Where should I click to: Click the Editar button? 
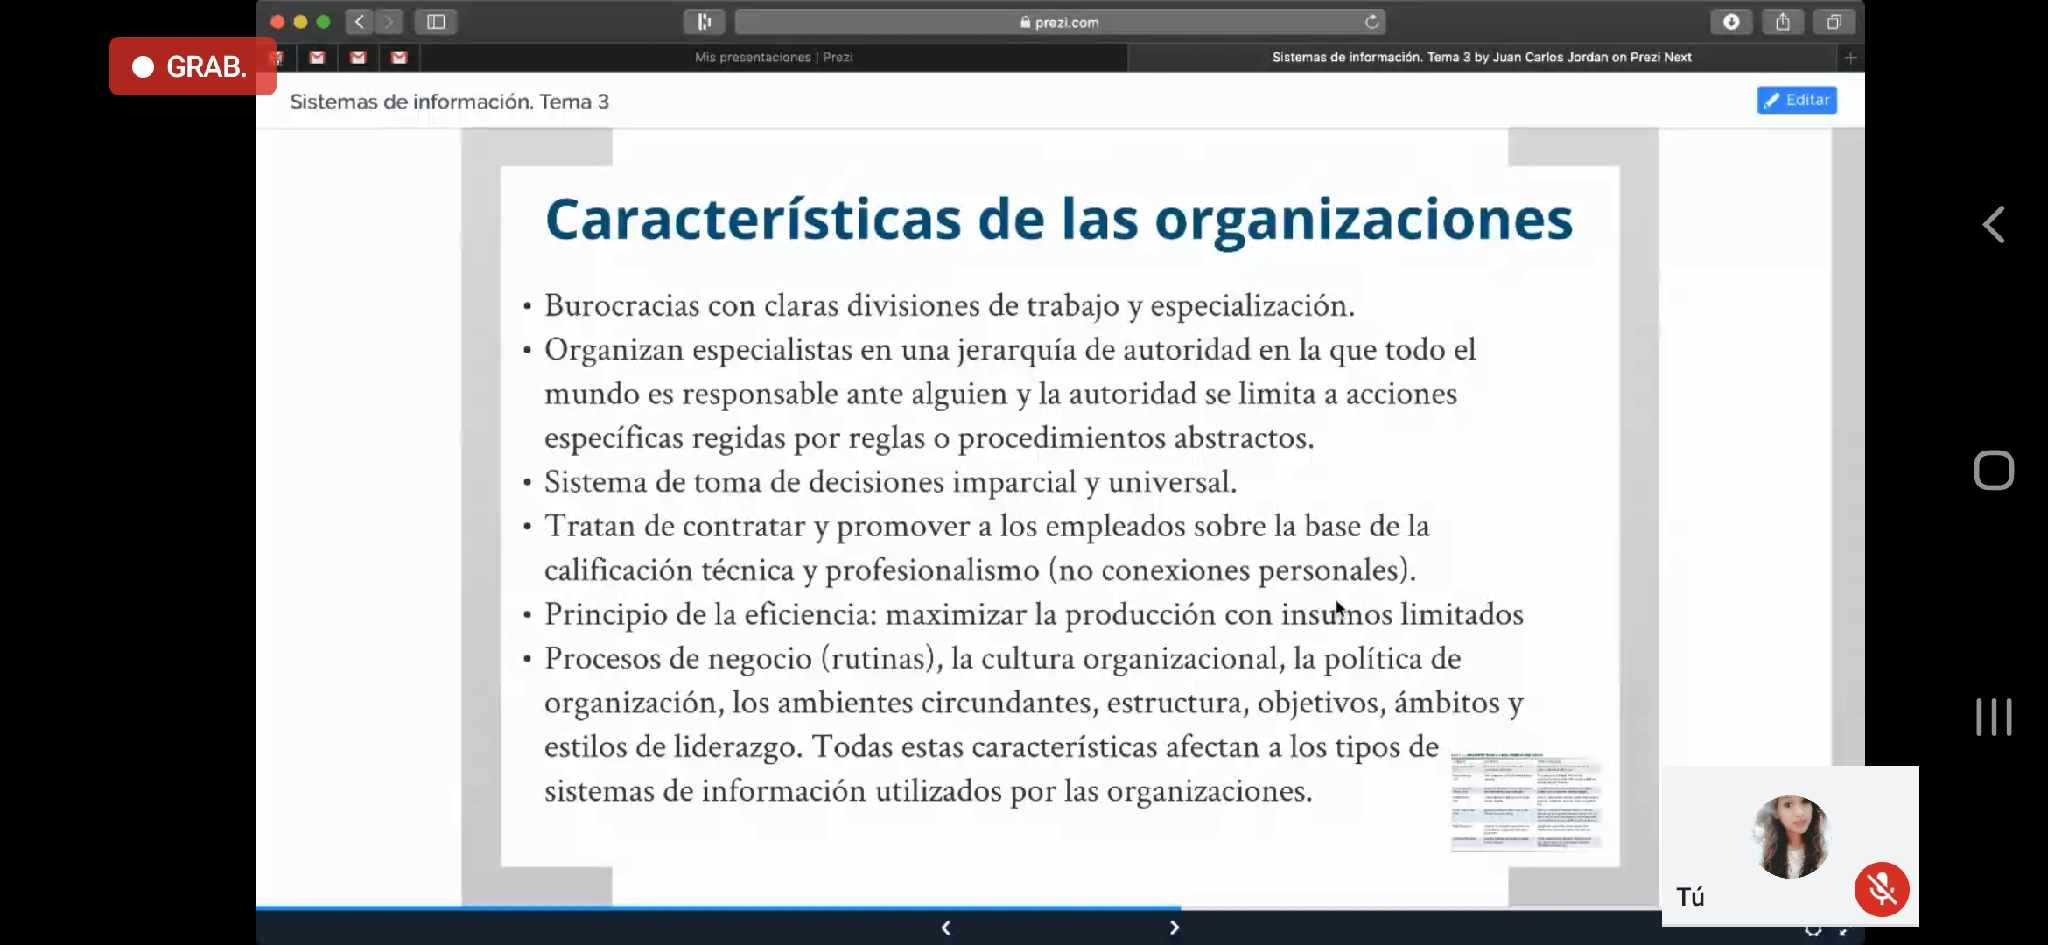tap(1796, 100)
